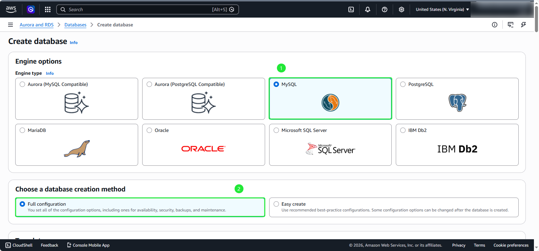The height and width of the screenshot is (251, 539).
Task: Click the MariaDB seal logo
Action: coord(77,149)
